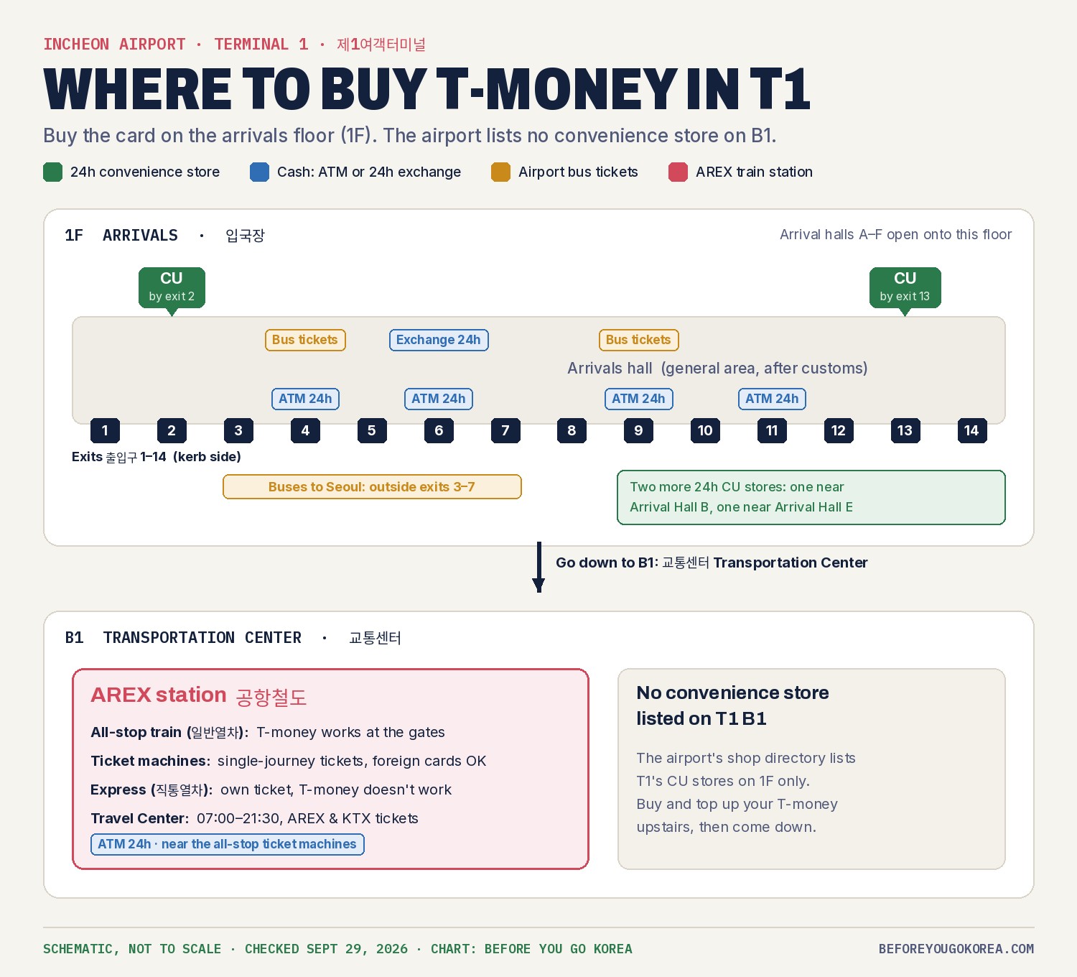The height and width of the screenshot is (977, 1077).
Task: Select exit number 8 badge
Action: 572,430
